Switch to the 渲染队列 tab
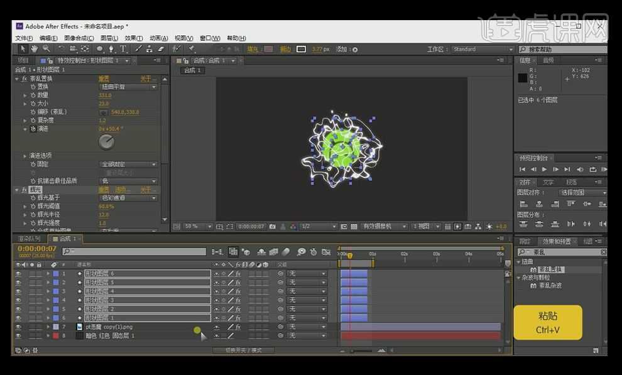Image resolution: width=622 pixels, height=375 pixels. (29, 239)
